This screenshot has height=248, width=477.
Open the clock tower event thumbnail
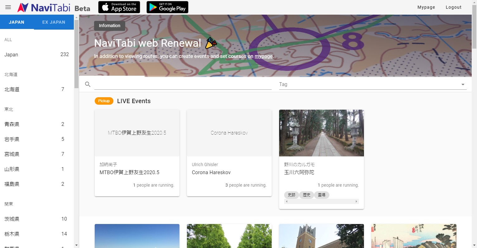pyautogui.click(x=322, y=236)
